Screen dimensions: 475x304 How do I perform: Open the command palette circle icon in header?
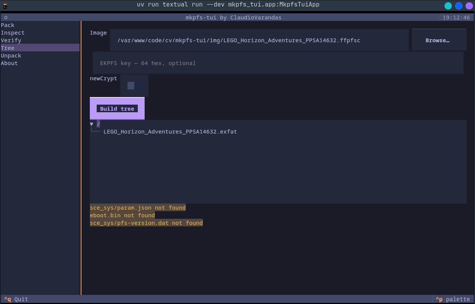click(x=6, y=18)
